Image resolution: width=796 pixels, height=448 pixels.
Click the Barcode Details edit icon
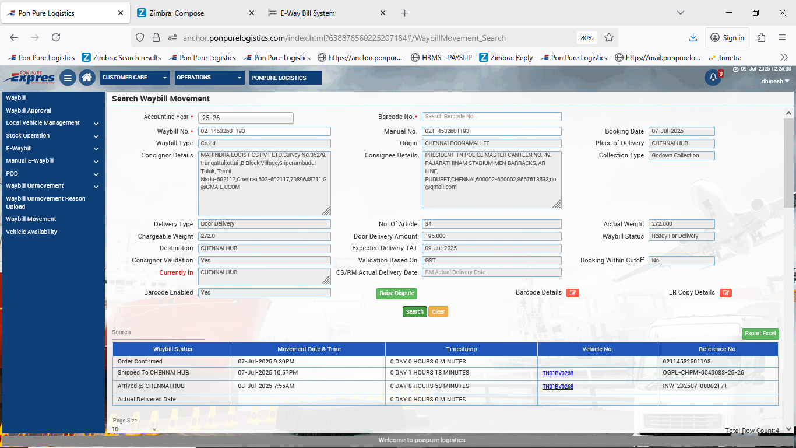click(x=572, y=293)
